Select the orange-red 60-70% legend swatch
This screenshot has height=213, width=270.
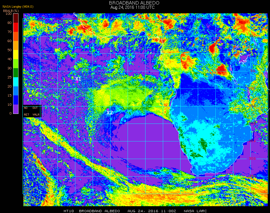[16, 36]
